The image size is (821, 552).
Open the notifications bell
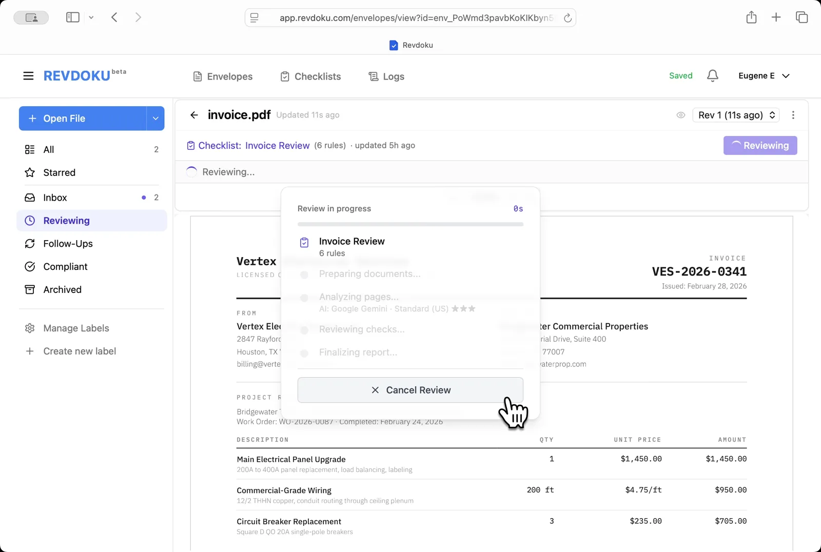(x=712, y=75)
